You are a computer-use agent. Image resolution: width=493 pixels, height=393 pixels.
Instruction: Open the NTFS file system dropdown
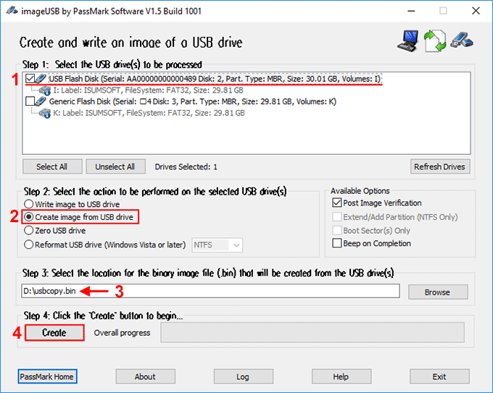(x=217, y=245)
